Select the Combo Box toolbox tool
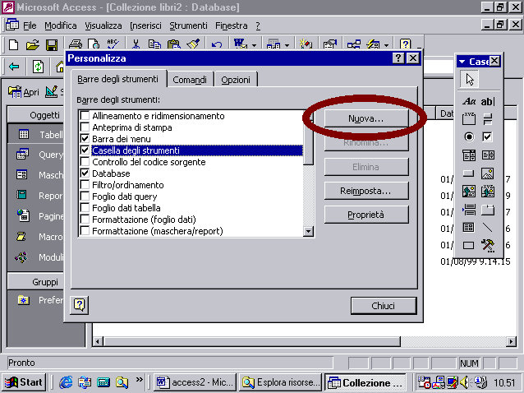 click(x=469, y=155)
